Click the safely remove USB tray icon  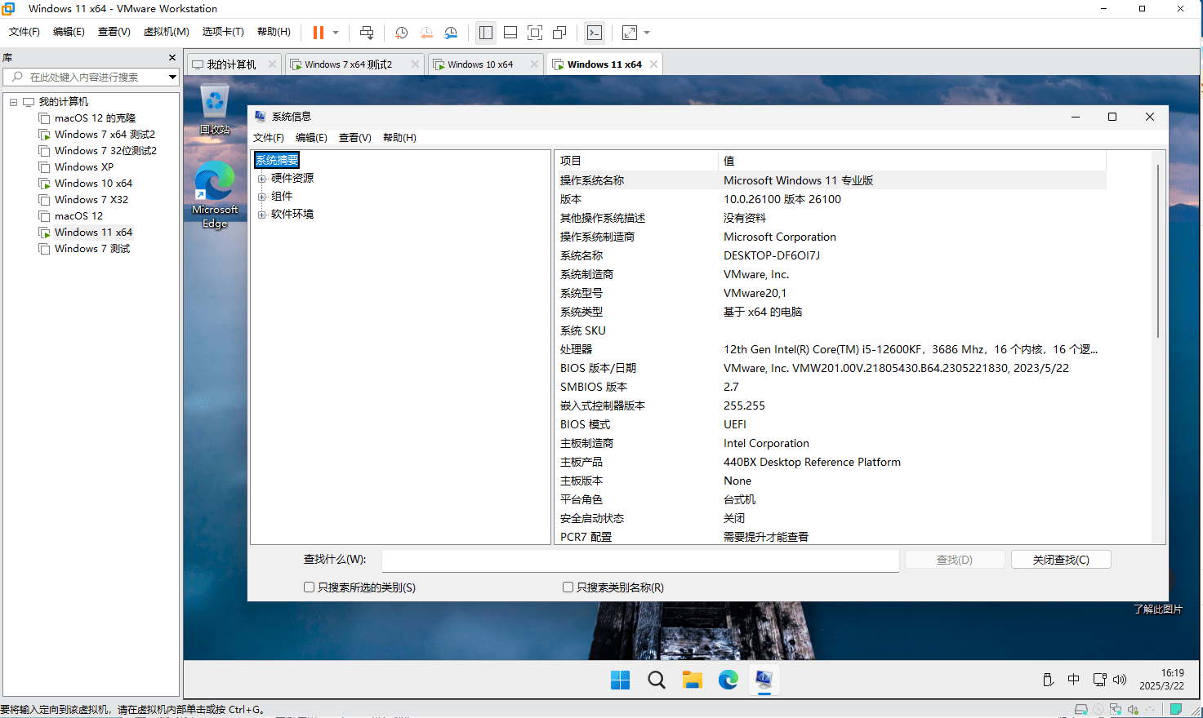(1049, 680)
